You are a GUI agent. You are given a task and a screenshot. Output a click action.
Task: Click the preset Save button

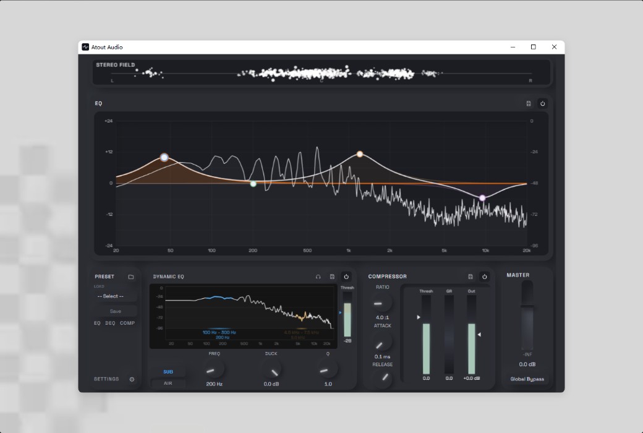[115, 311]
